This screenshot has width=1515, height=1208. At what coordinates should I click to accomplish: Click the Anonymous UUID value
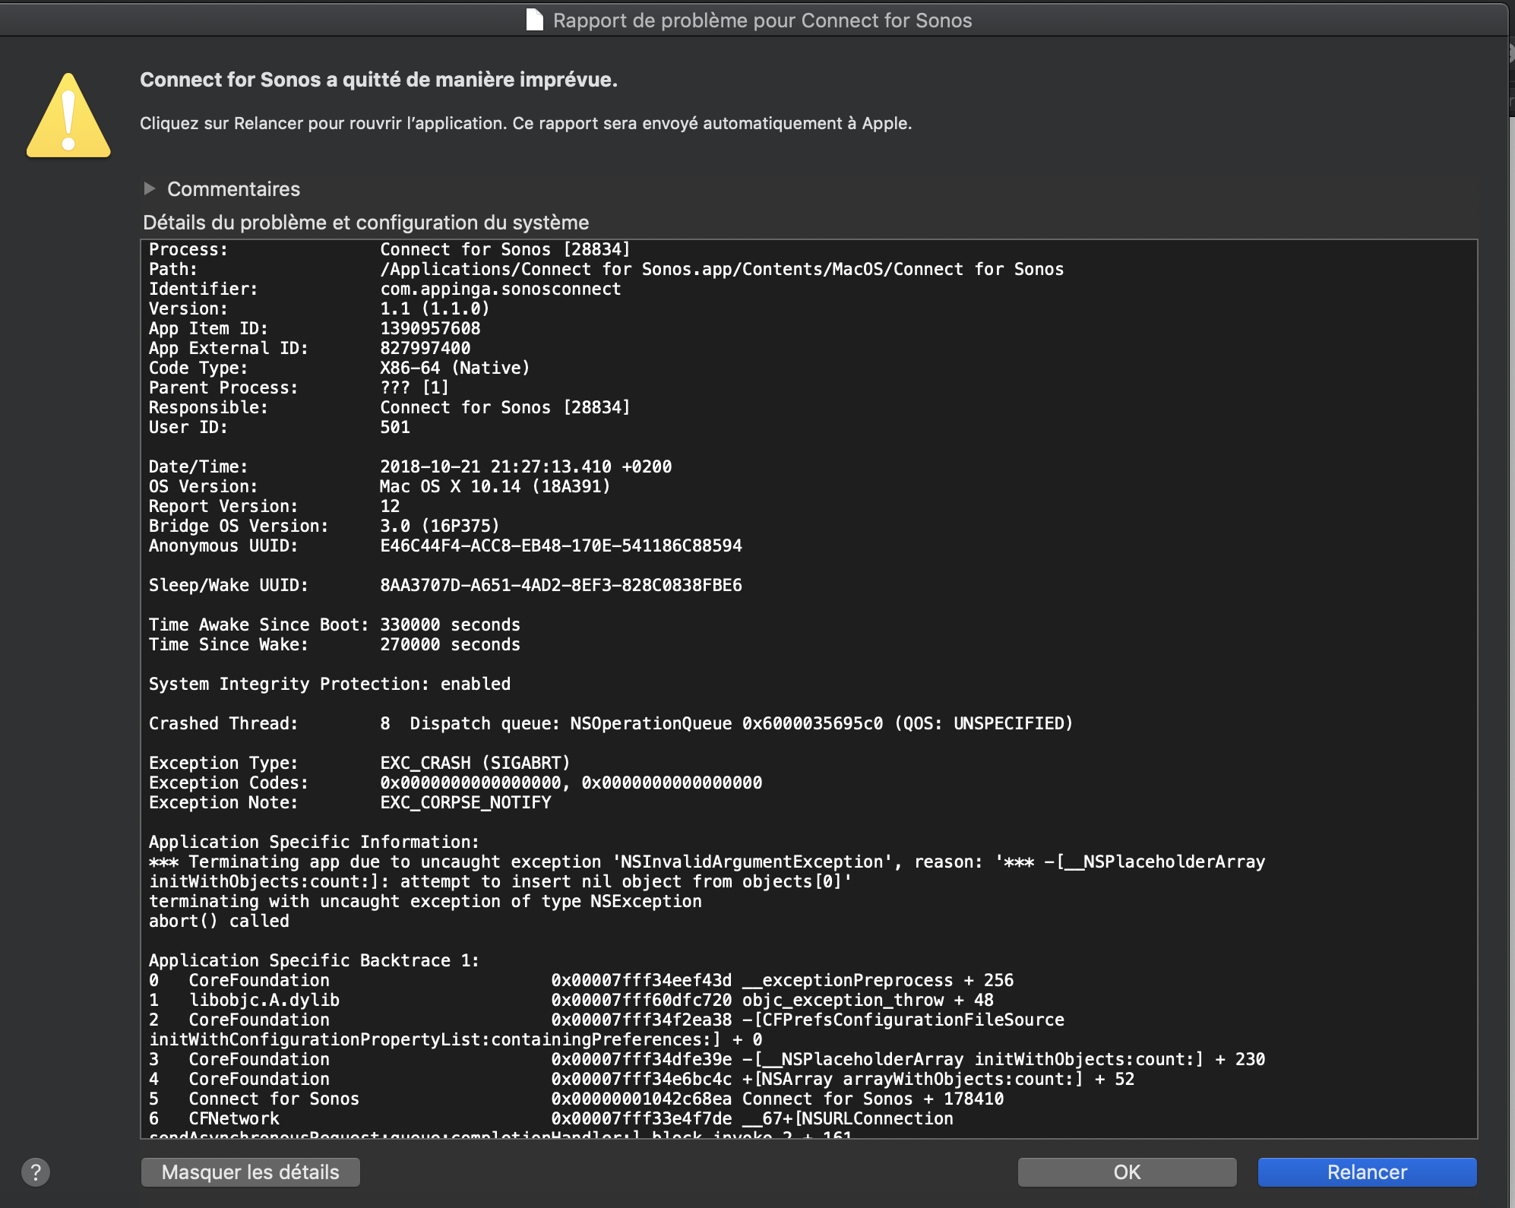click(x=561, y=545)
